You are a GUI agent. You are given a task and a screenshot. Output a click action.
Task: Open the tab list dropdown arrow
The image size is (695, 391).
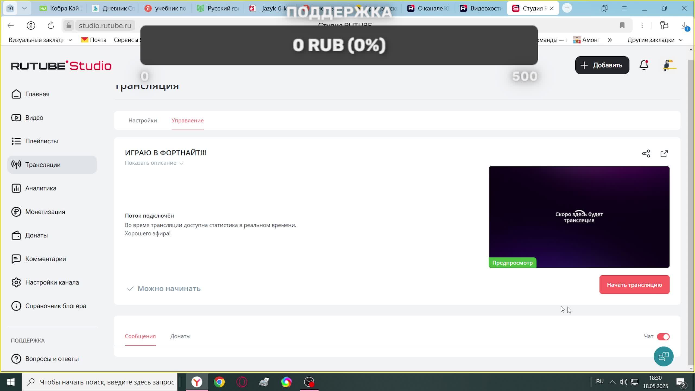click(x=24, y=8)
